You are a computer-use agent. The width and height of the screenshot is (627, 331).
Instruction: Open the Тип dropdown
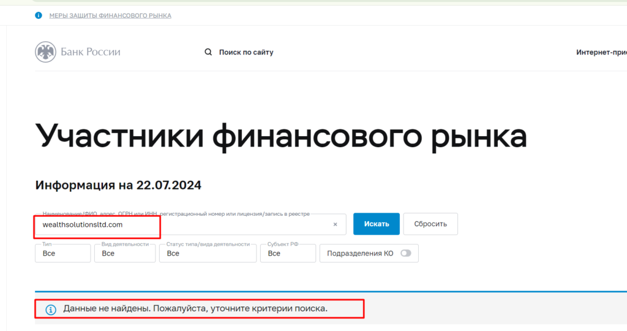pos(63,253)
